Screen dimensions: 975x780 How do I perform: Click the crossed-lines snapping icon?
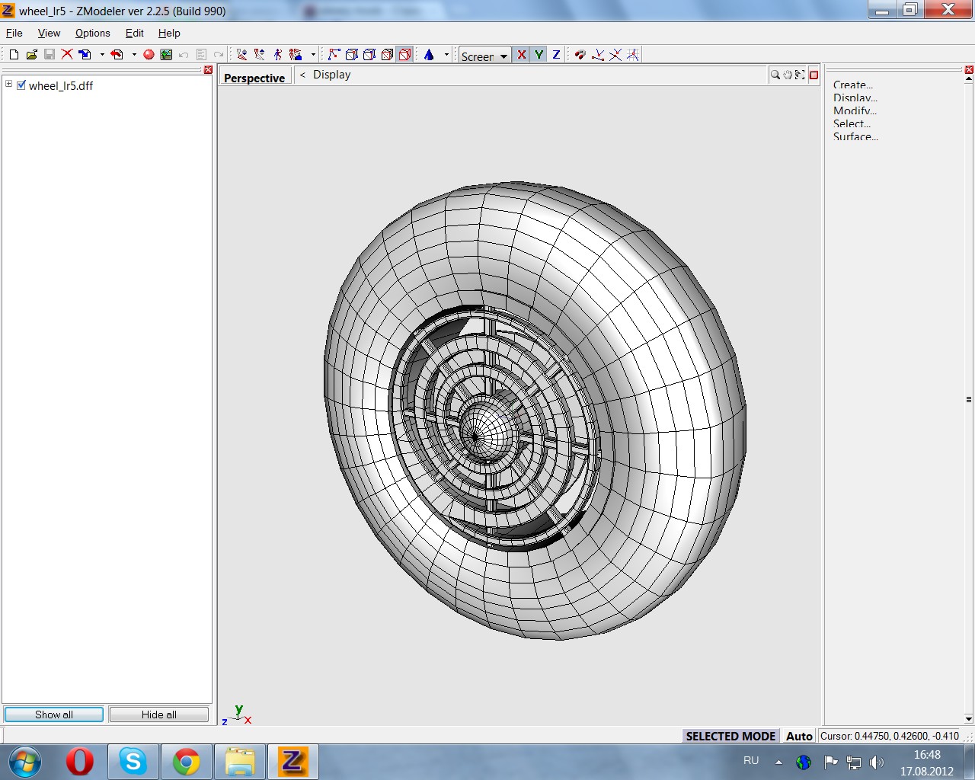(615, 55)
